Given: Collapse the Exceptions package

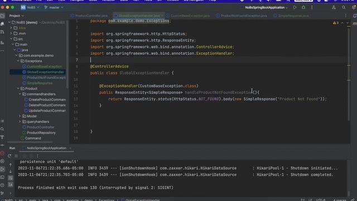Looking at the screenshot, I should tap(18, 61).
